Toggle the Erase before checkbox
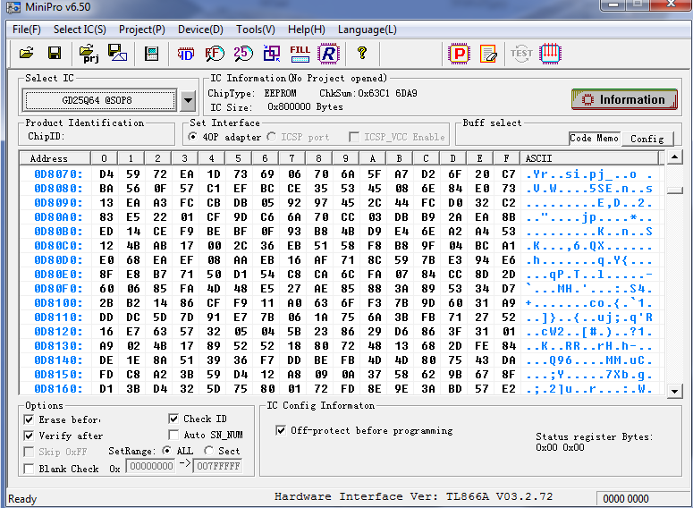The height and width of the screenshot is (508, 693). pyautogui.click(x=30, y=419)
